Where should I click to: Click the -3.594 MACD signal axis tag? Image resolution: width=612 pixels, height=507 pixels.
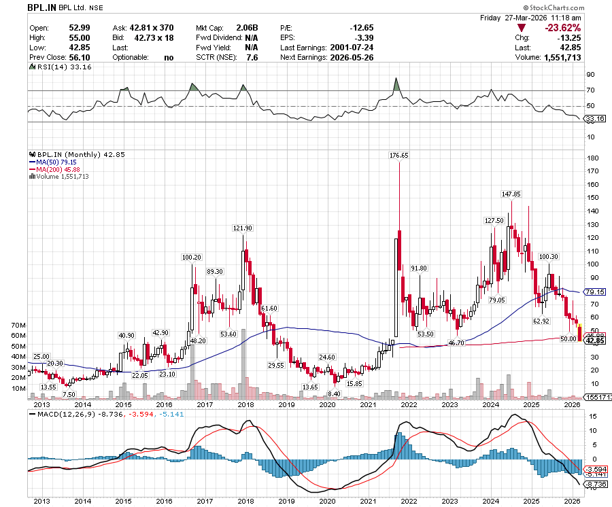(596, 469)
